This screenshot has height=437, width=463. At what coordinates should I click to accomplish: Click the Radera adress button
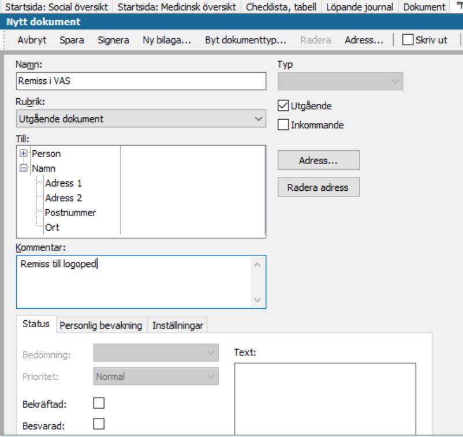319,187
